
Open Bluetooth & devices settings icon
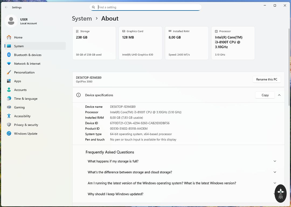[9, 55]
